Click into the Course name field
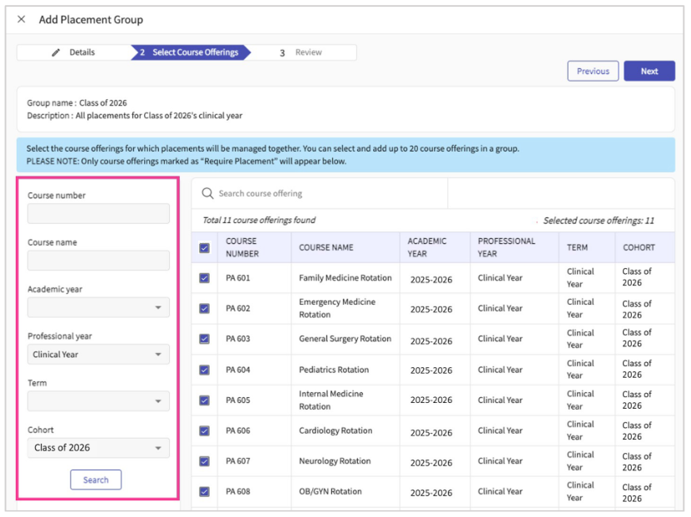 (x=98, y=261)
